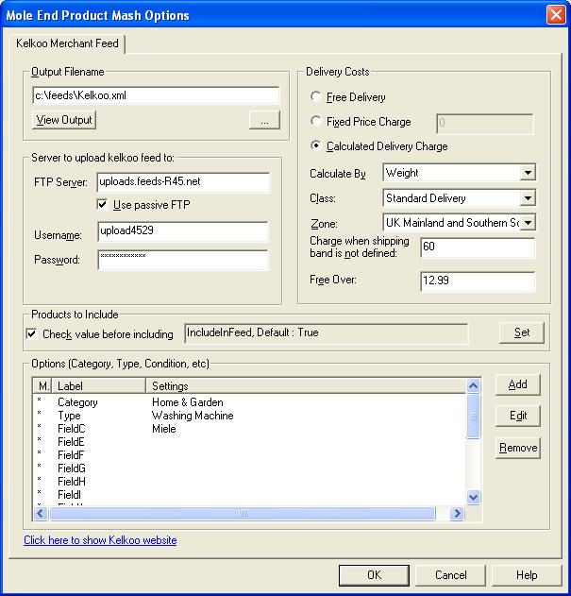Image resolution: width=571 pixels, height=596 pixels.
Task: Click the Edit button
Action: (517, 416)
